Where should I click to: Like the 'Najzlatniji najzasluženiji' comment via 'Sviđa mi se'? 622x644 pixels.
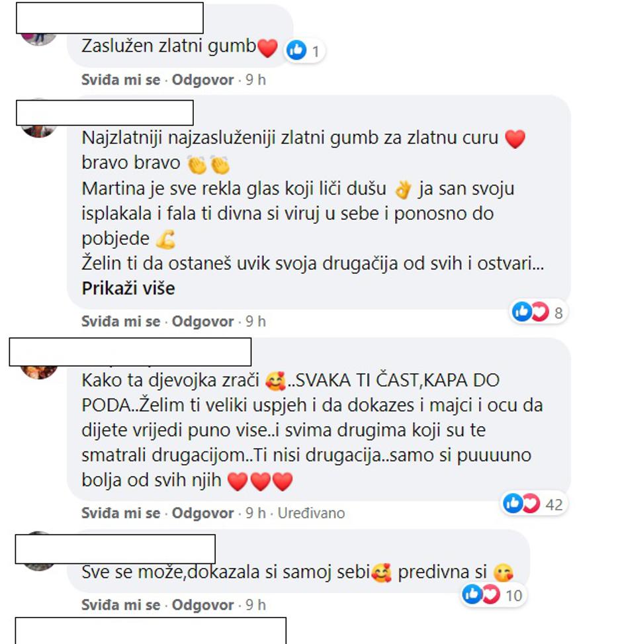point(120,321)
